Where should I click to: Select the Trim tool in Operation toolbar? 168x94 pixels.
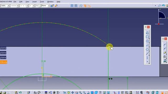165,53
